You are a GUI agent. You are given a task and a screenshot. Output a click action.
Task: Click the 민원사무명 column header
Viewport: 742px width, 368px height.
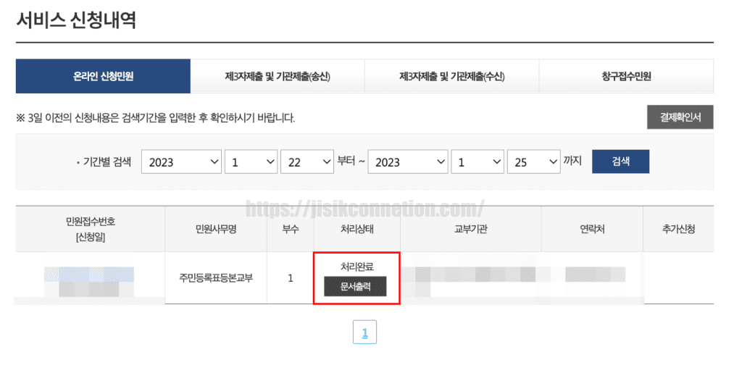click(216, 230)
